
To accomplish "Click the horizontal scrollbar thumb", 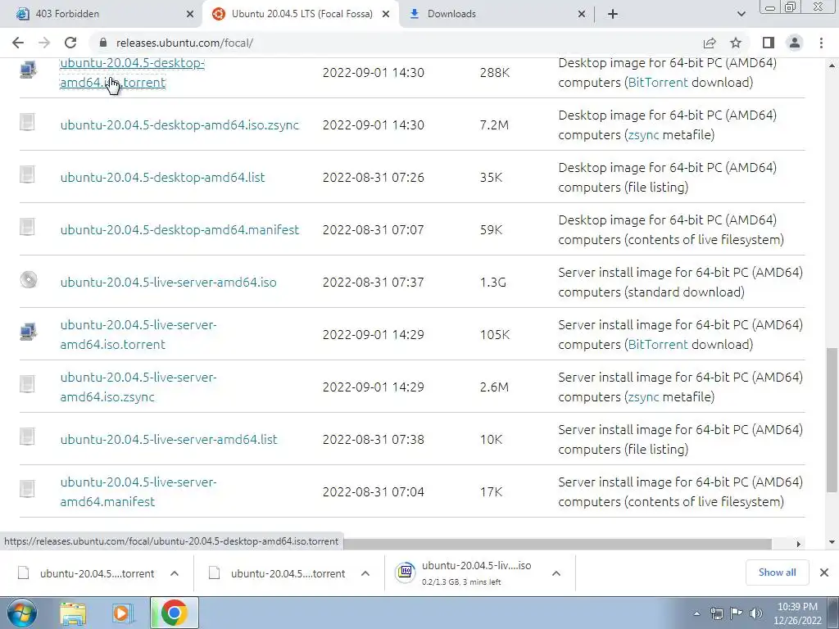I will (x=557, y=544).
